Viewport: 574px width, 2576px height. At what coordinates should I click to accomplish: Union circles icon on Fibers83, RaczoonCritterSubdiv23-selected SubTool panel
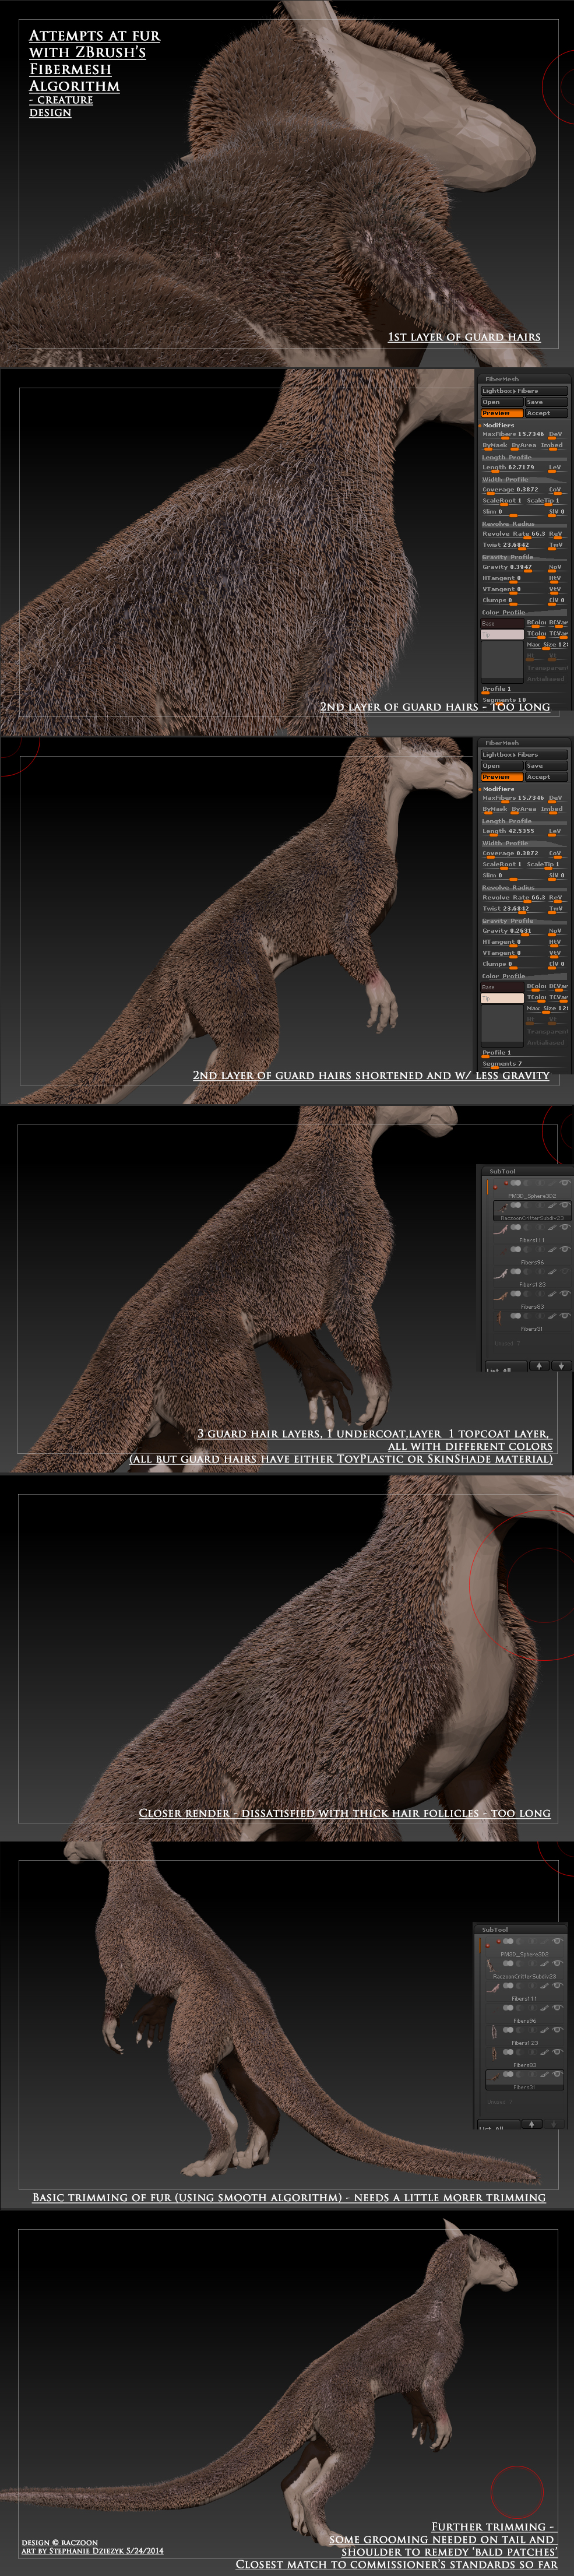click(516, 1294)
